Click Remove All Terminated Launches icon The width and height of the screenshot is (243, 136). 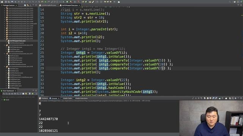click(201, 98)
